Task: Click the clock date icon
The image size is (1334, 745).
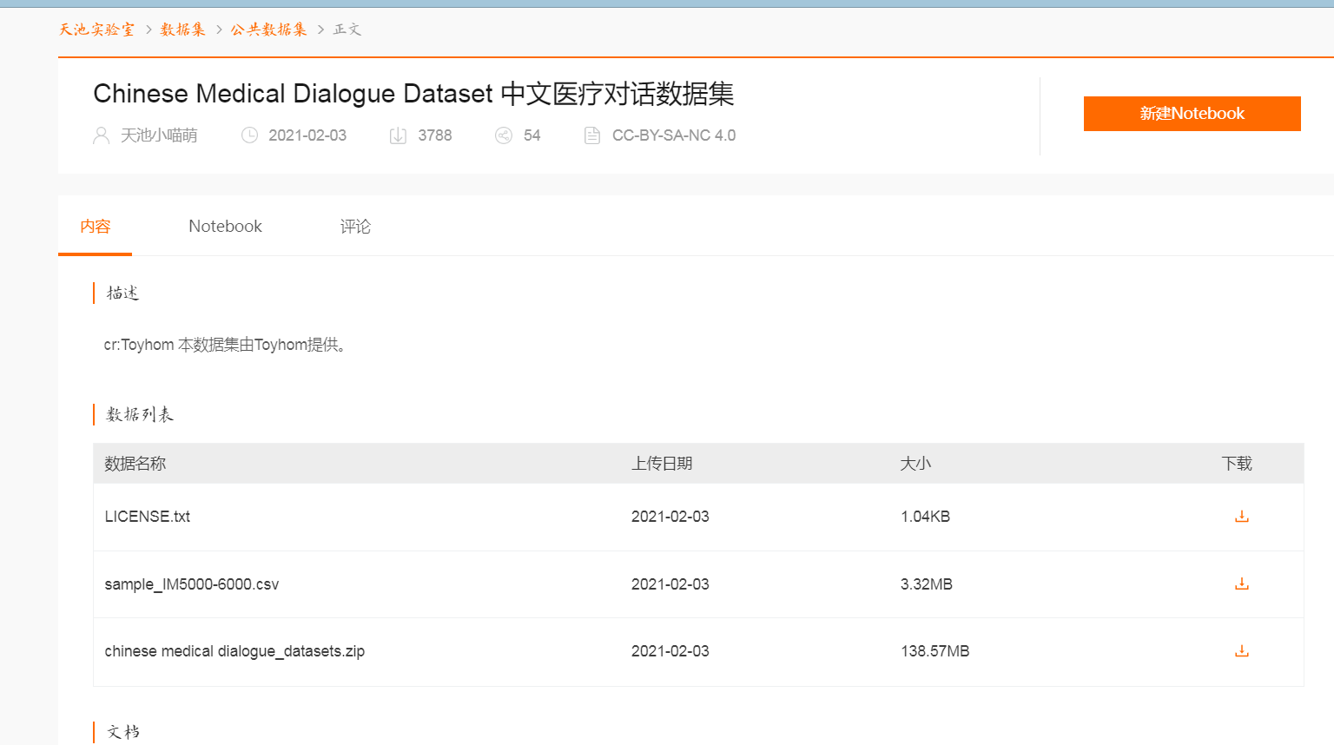Action: pos(249,135)
